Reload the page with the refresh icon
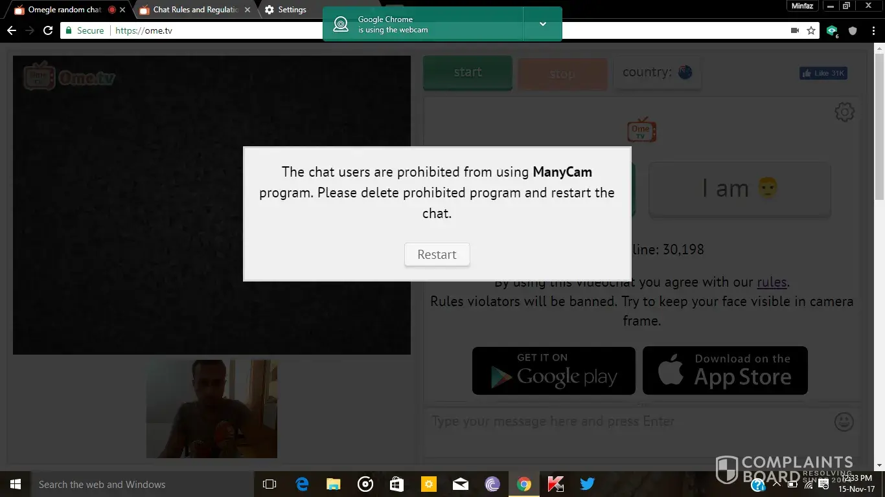Image resolution: width=885 pixels, height=497 pixels. point(48,30)
